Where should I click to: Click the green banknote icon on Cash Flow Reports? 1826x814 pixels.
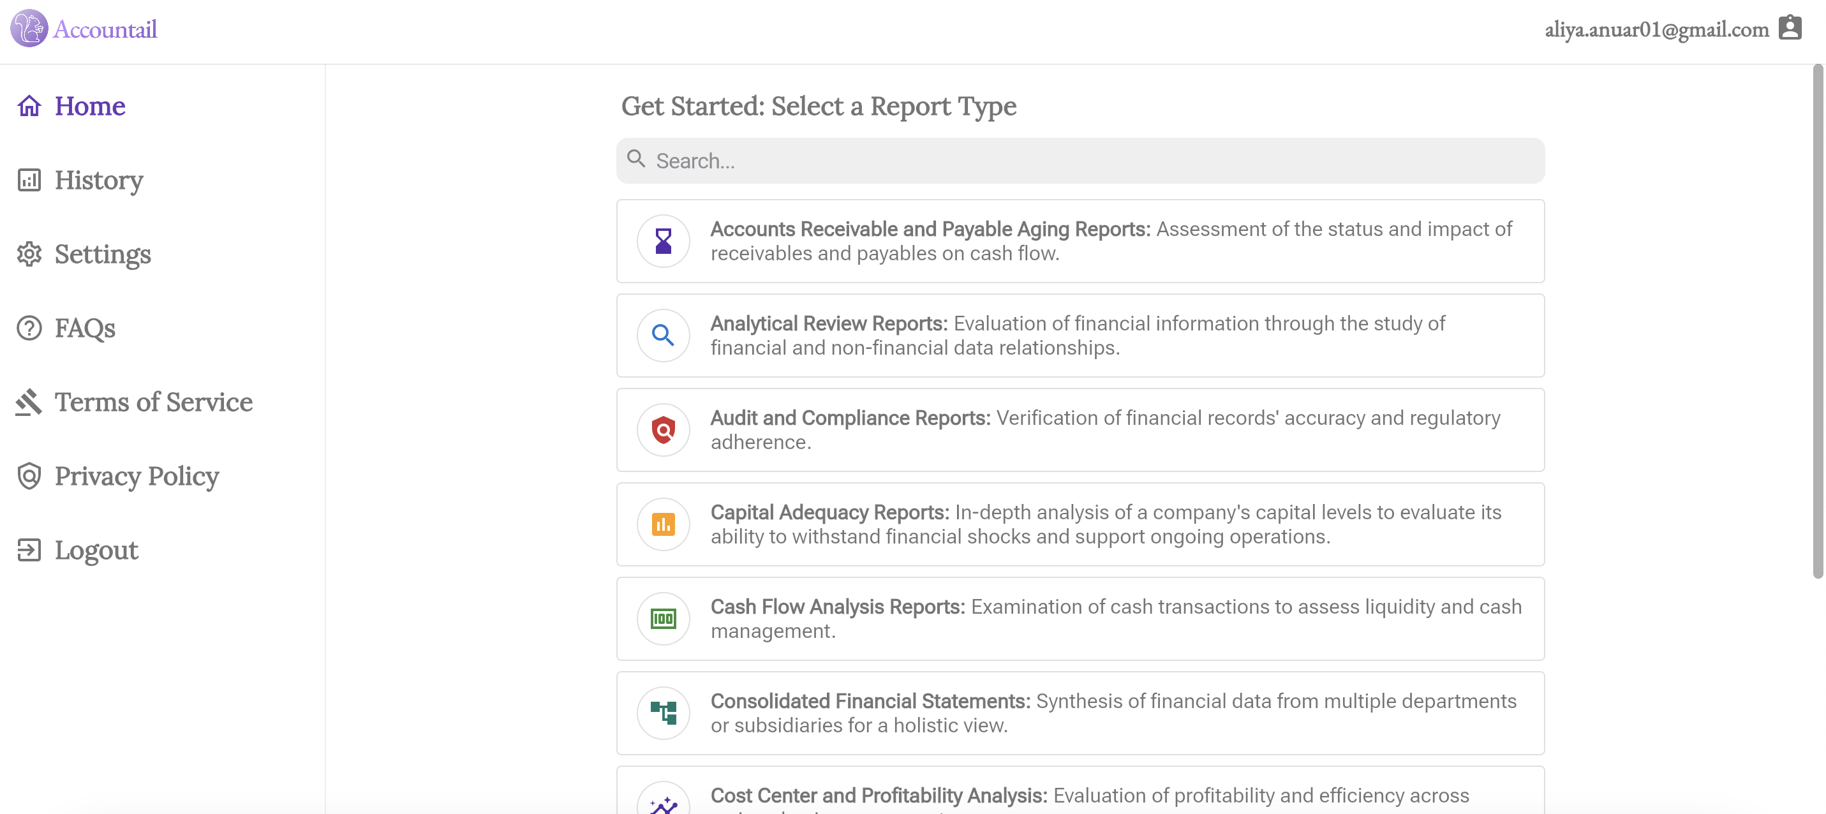(x=664, y=618)
